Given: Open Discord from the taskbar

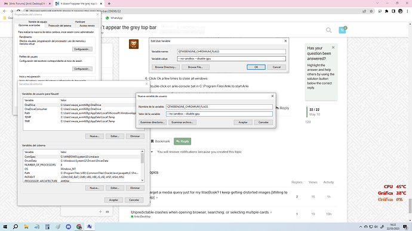Looking at the screenshot, I should coord(68,227).
